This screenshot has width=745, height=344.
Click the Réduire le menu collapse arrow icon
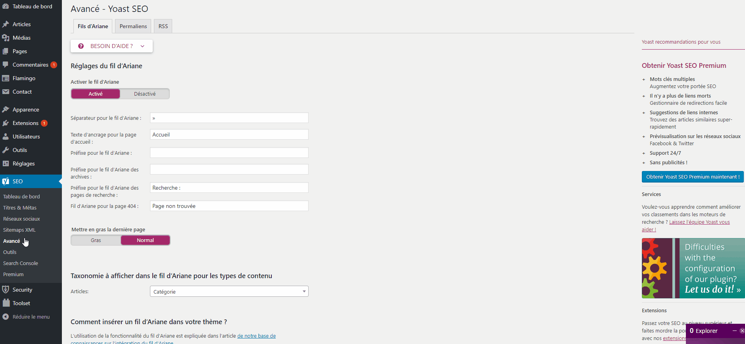coord(6,317)
